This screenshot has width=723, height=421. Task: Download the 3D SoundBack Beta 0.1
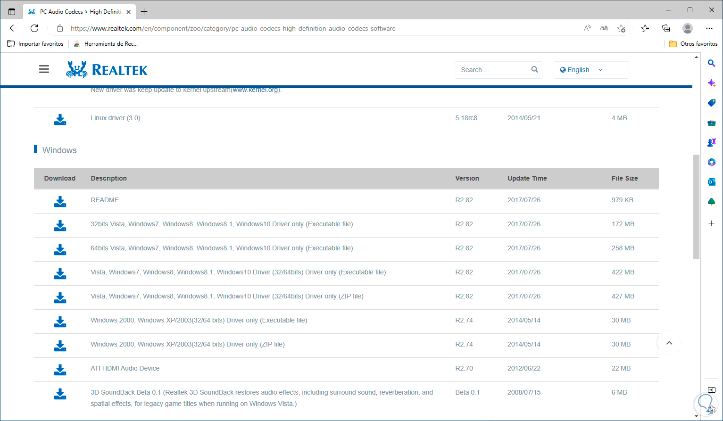click(60, 394)
